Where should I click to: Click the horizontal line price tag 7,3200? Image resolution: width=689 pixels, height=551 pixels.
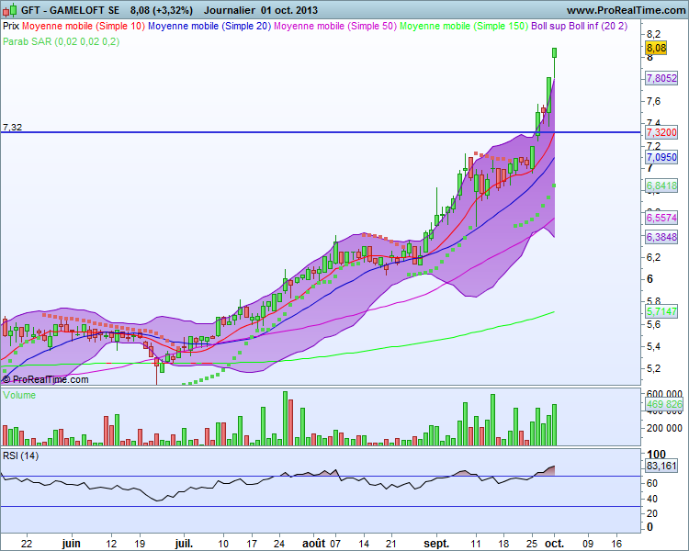[661, 132]
